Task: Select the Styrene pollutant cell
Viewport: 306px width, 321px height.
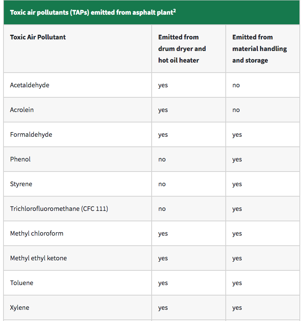Action: (x=21, y=184)
